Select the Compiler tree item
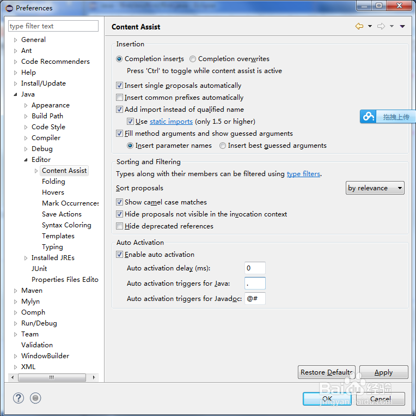The image size is (416, 416). (x=46, y=138)
